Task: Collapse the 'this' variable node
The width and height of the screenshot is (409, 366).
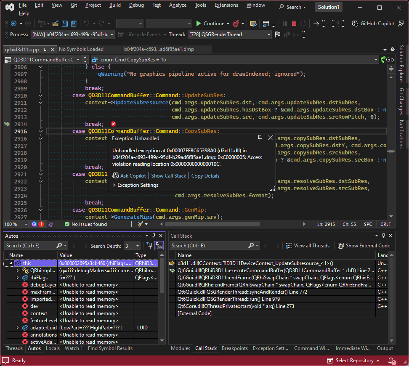Action: (11, 263)
